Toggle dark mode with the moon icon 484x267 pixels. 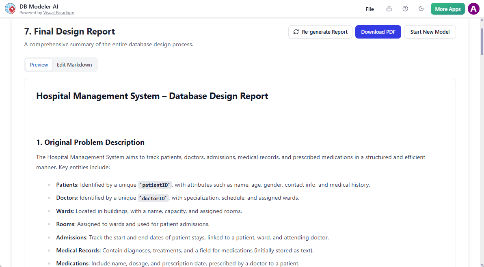point(421,8)
